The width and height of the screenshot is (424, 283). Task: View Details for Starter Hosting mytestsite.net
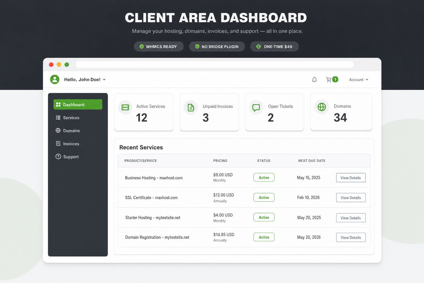tap(351, 218)
